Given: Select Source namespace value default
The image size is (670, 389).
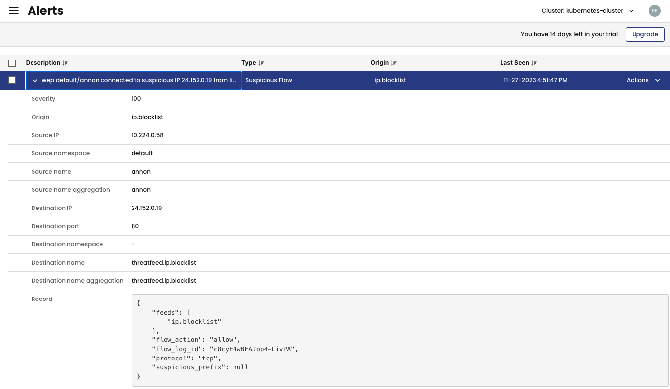Looking at the screenshot, I should tap(142, 153).
